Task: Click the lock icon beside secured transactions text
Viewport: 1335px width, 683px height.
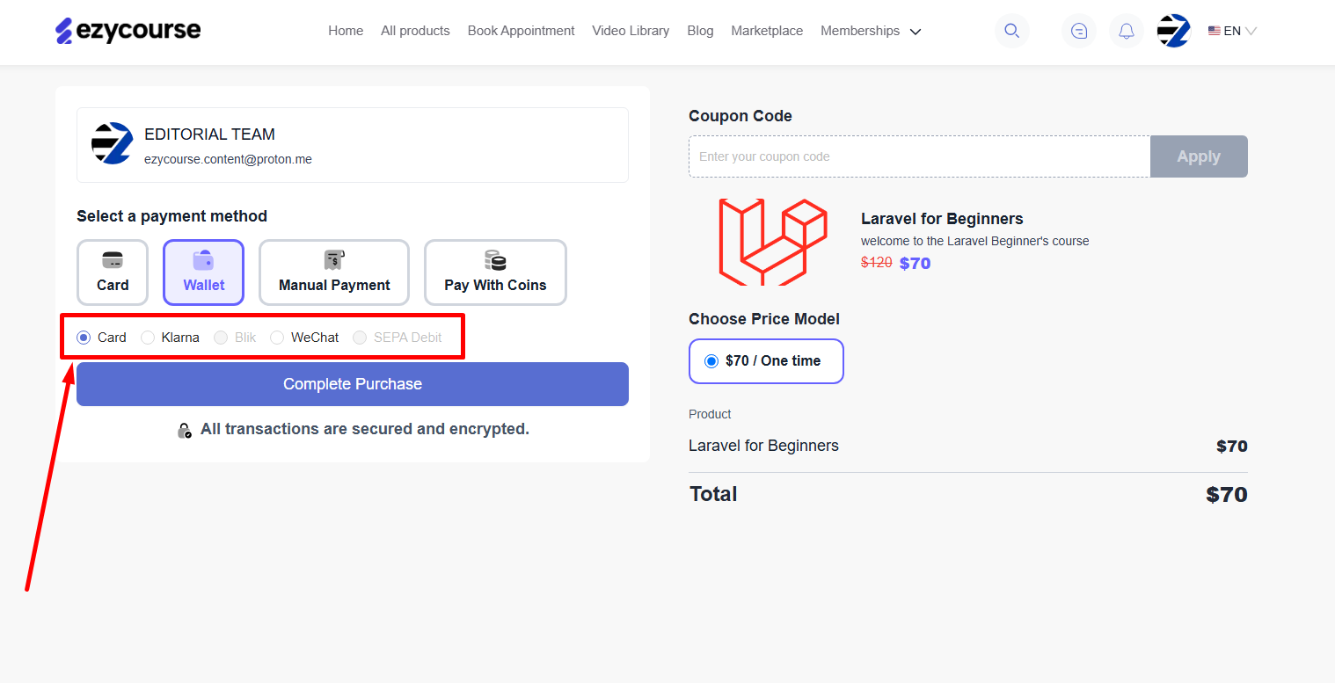Action: point(184,430)
